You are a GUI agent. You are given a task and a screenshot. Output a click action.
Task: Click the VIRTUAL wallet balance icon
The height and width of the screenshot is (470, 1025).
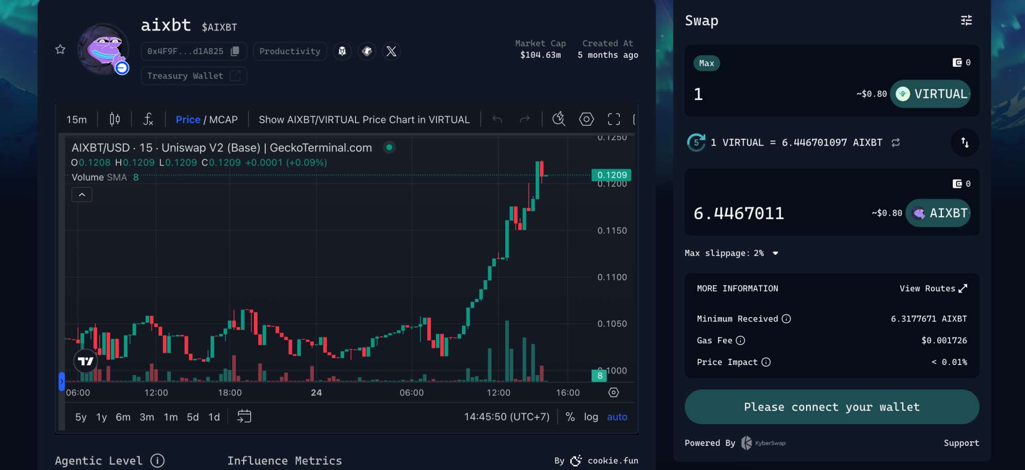[957, 62]
